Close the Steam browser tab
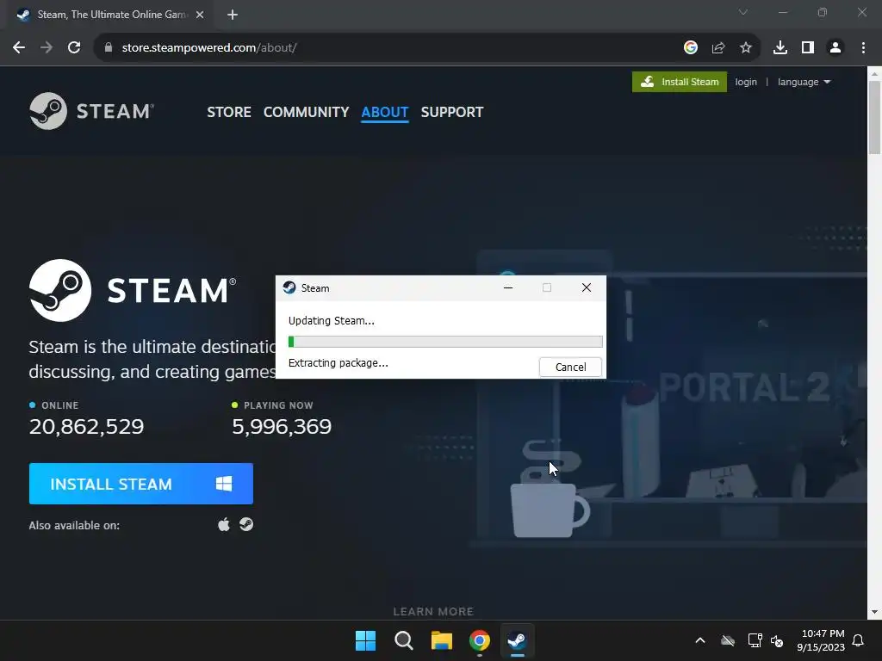Viewport: 882px width, 661px height. point(200,15)
